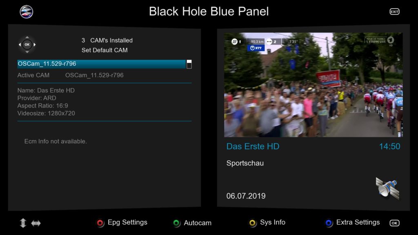Click the time "14:50"
The height and width of the screenshot is (235, 418).
pos(389,146)
